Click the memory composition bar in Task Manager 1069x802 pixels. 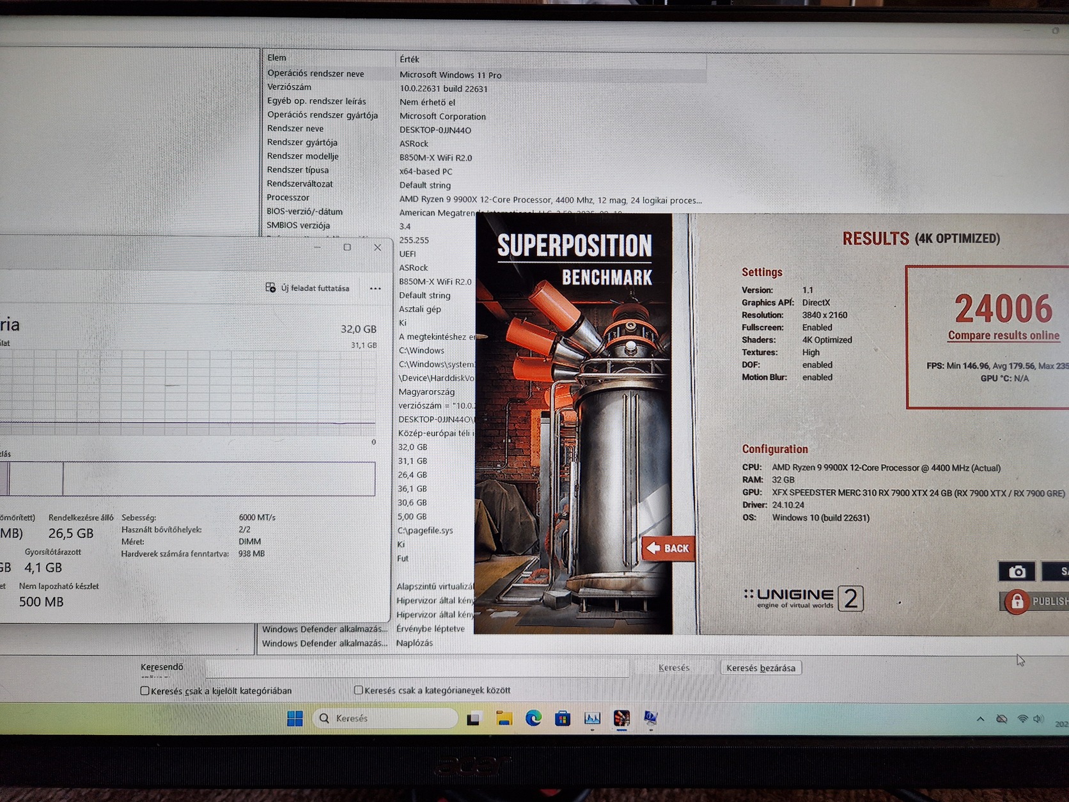coord(187,478)
